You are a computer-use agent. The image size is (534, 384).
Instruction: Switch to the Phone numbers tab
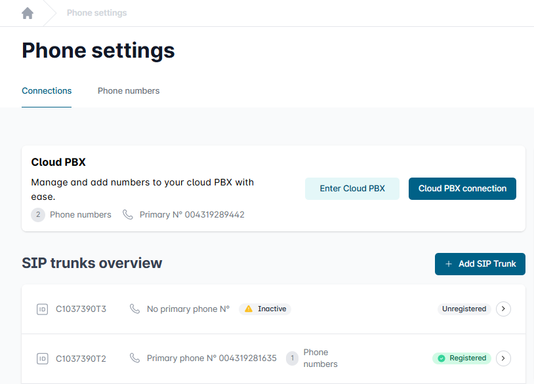(x=129, y=91)
